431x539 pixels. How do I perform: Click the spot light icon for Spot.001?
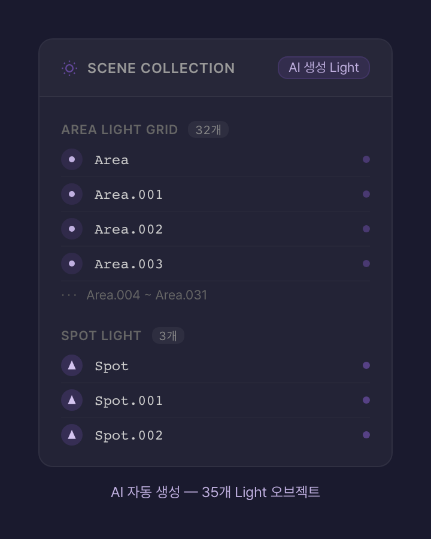point(72,400)
